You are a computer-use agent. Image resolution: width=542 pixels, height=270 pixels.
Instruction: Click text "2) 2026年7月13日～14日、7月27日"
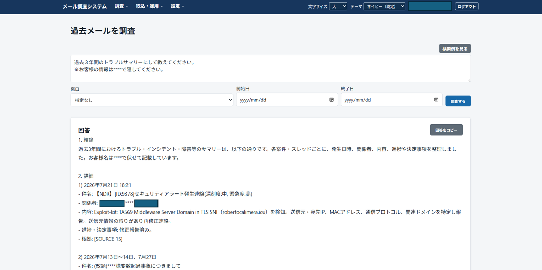[x=117, y=257]
